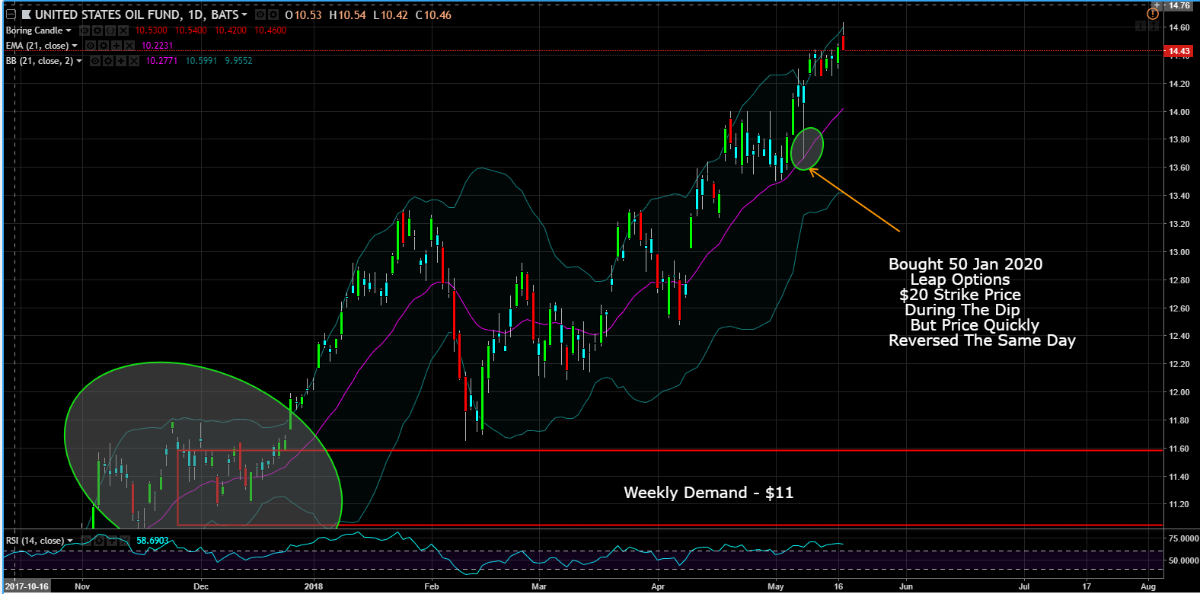Click the red 14.43 last price label
1200x594 pixels.
1179,51
